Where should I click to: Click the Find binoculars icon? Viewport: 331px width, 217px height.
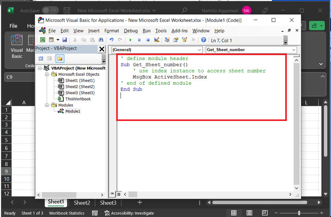pyautogui.click(x=100, y=40)
